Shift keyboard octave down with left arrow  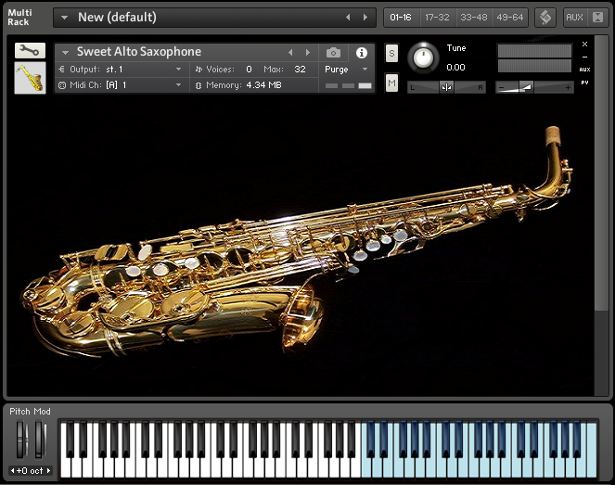click(x=12, y=470)
